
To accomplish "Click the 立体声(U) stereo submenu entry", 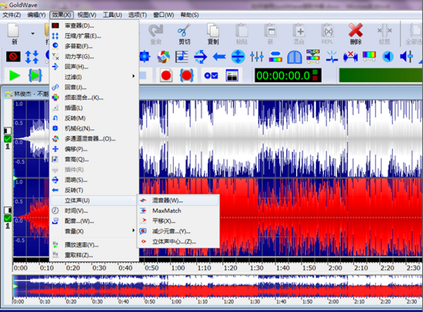I will coord(93,201).
